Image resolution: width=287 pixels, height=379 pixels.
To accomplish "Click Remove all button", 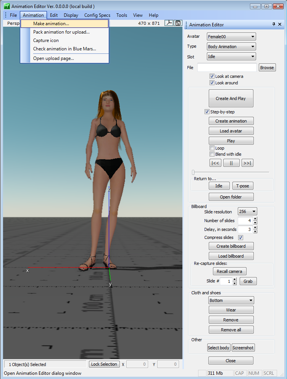I will click(231, 330).
